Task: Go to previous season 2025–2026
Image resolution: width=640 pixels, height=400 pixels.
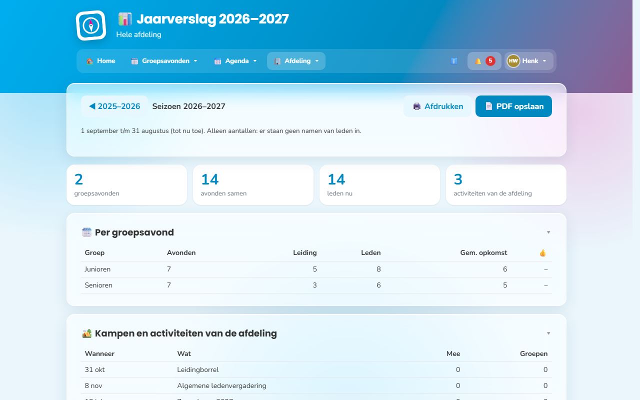Action: pyautogui.click(x=114, y=106)
